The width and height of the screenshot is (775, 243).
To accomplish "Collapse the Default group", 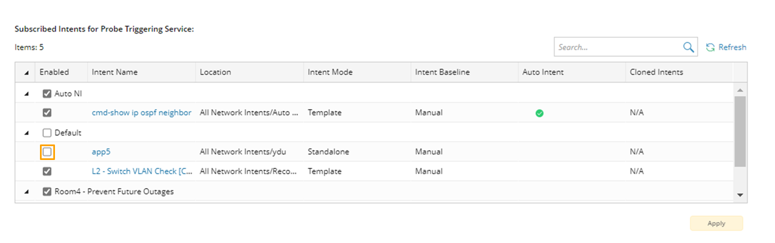I will pyautogui.click(x=27, y=133).
